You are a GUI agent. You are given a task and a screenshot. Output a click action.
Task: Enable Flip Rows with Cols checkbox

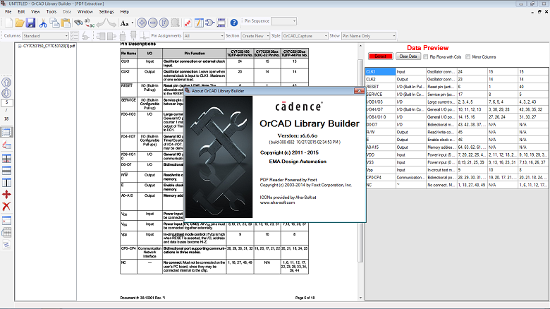pyautogui.click(x=425, y=56)
